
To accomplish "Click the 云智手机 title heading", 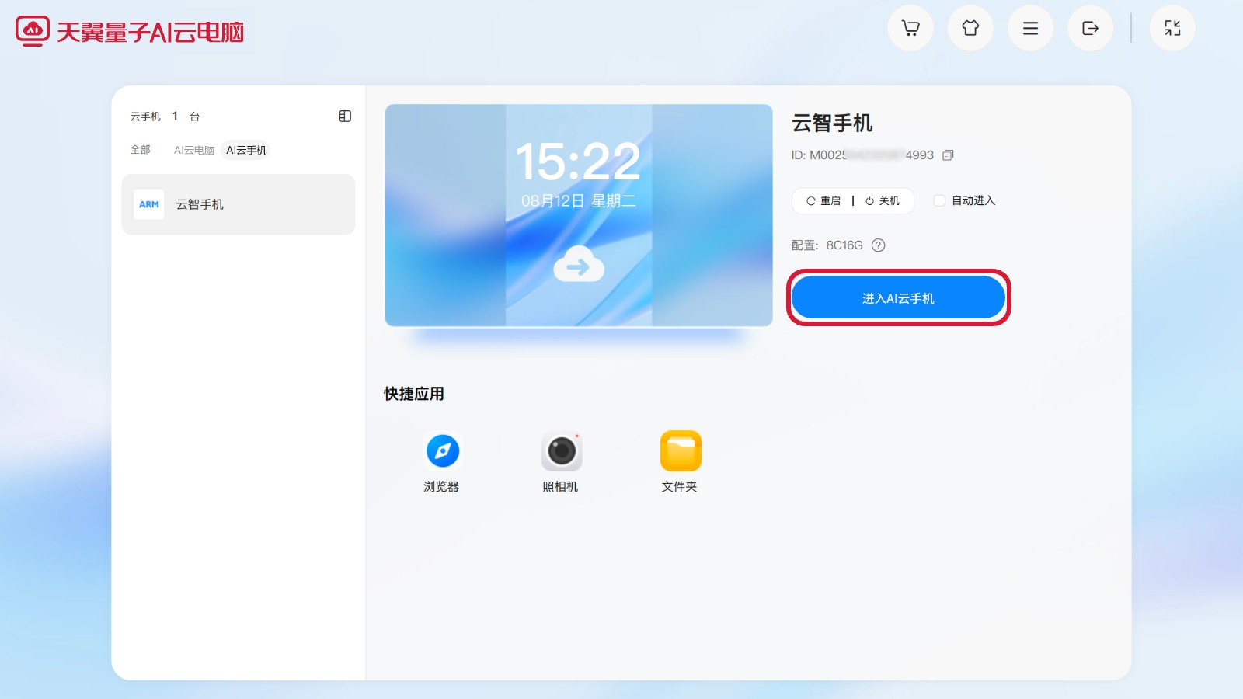I will 832,123.
